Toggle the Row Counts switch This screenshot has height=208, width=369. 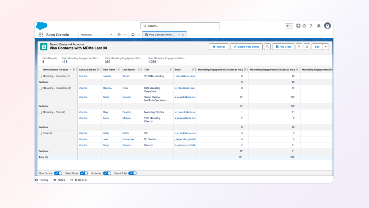tap(58, 173)
